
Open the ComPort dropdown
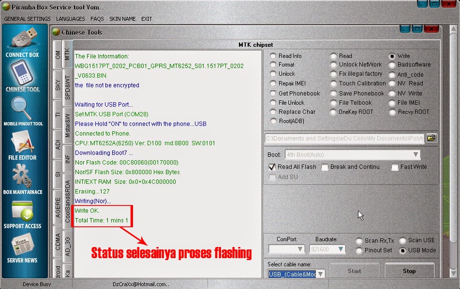[x=300, y=249]
